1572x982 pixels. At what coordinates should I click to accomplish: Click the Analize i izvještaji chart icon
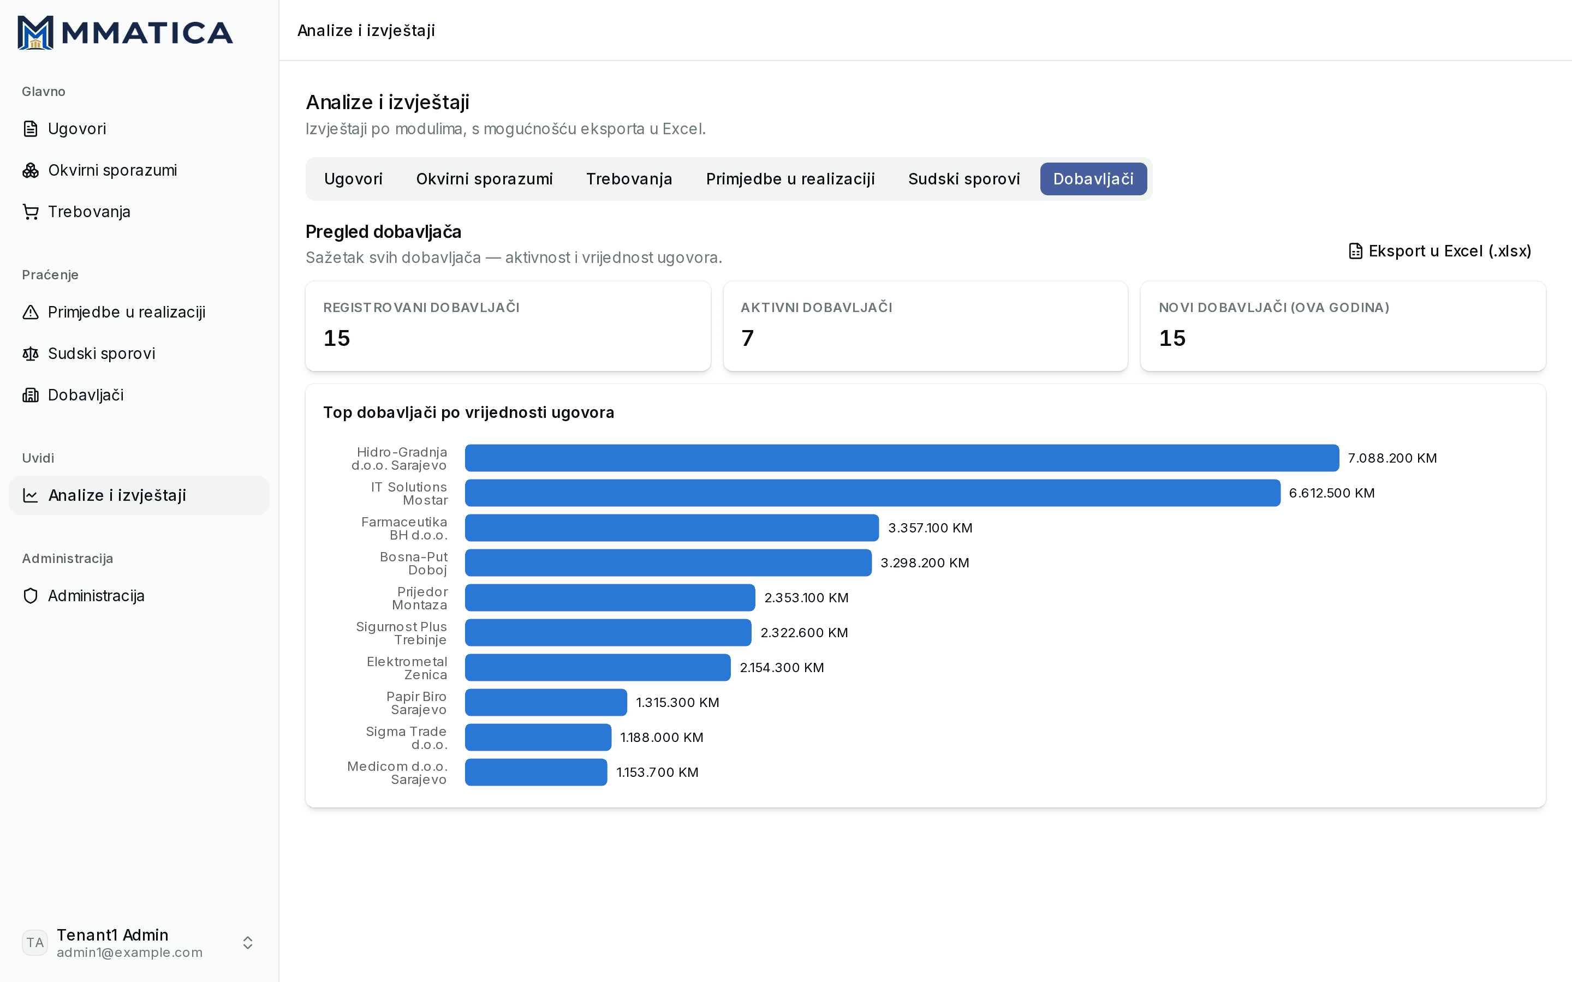(31, 495)
